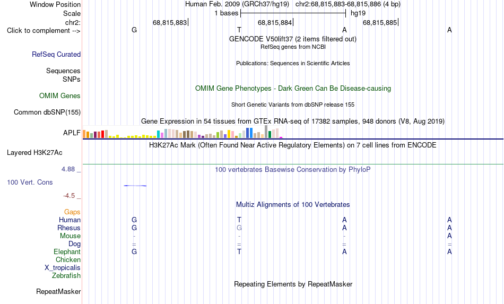Click the 'Click to complement -->' label
504x304 pixels.
[x=44, y=31]
